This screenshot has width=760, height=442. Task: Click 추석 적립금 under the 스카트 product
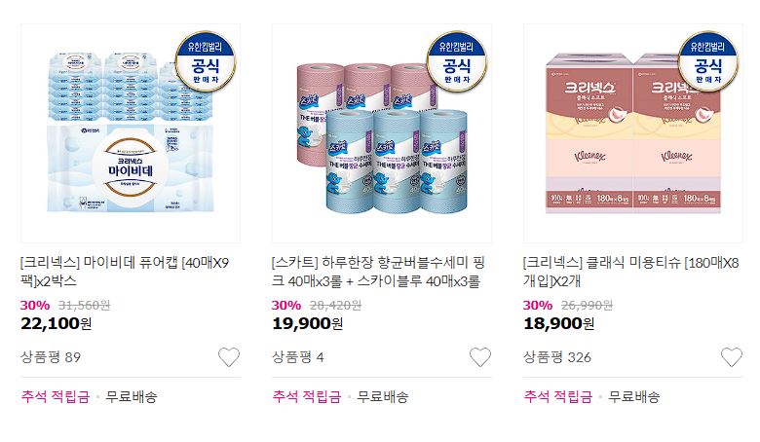click(x=307, y=397)
